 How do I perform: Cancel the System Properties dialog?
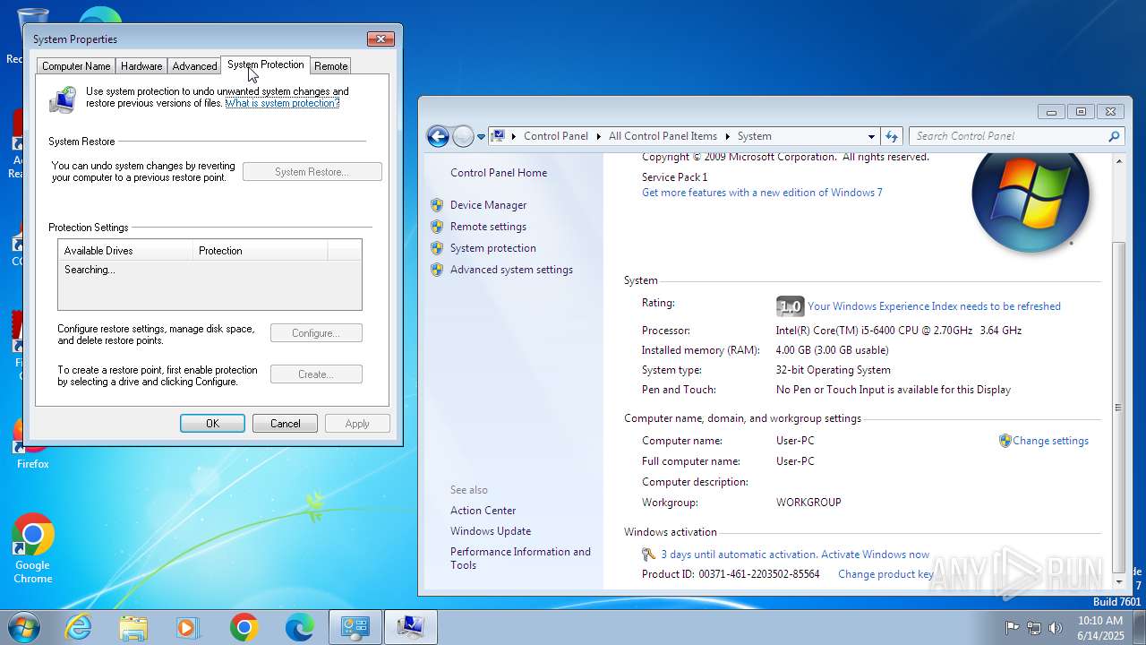pos(285,424)
